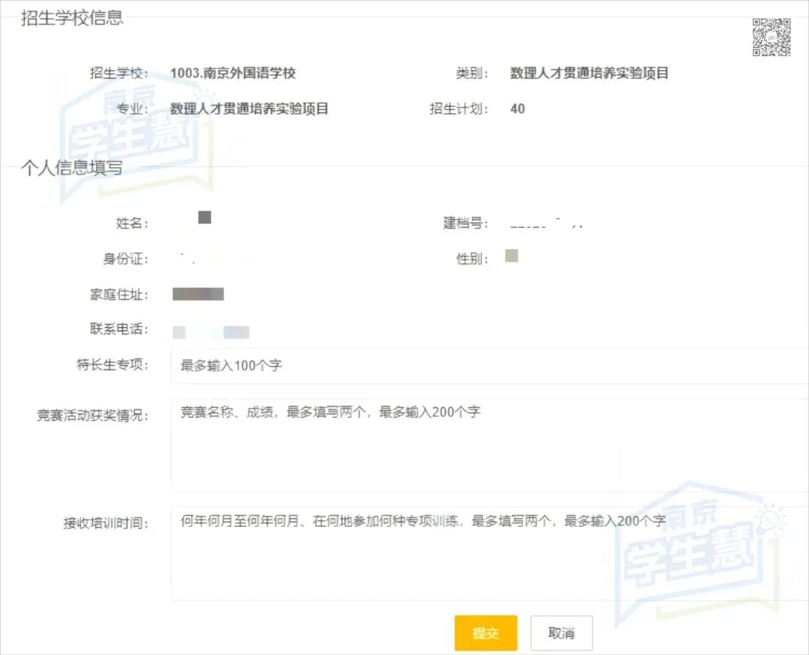
Task: Click the 接收培训时间 label
Action: click(x=106, y=523)
